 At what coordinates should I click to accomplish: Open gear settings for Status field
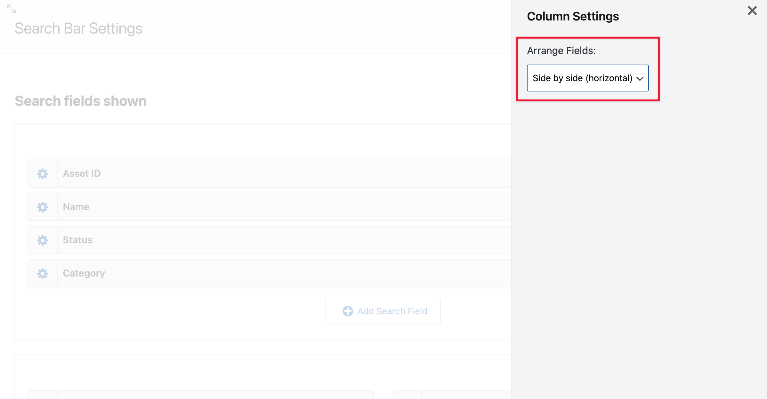coord(43,240)
